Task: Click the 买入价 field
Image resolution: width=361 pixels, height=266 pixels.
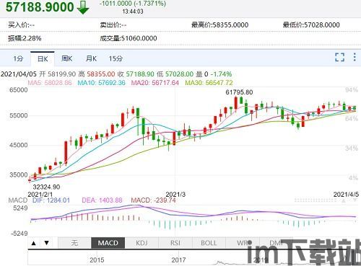Action: point(22,25)
